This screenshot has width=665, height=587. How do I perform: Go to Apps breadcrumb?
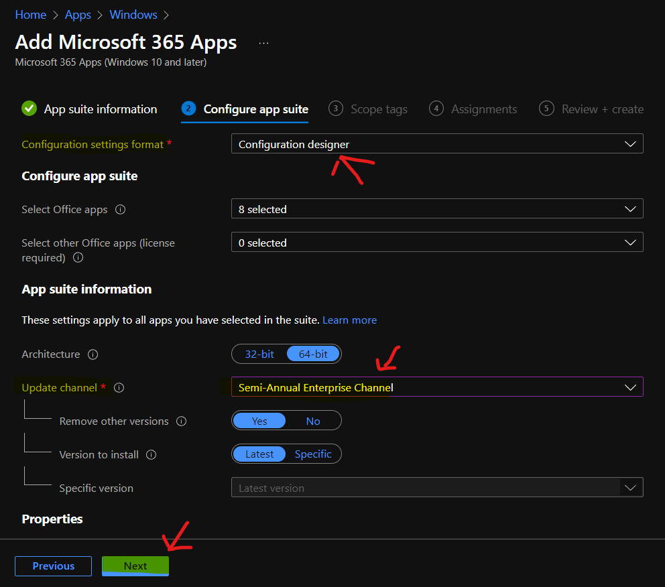tap(78, 15)
